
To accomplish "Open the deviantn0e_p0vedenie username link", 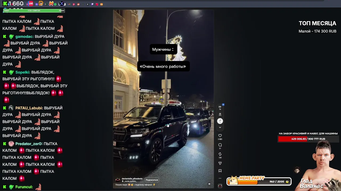I will (132, 179).
